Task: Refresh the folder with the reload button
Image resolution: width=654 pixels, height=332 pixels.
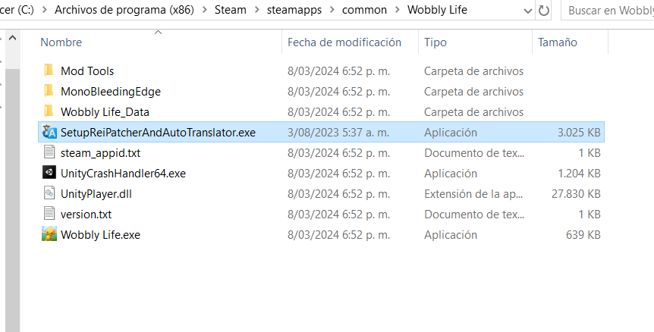Action: [543, 11]
